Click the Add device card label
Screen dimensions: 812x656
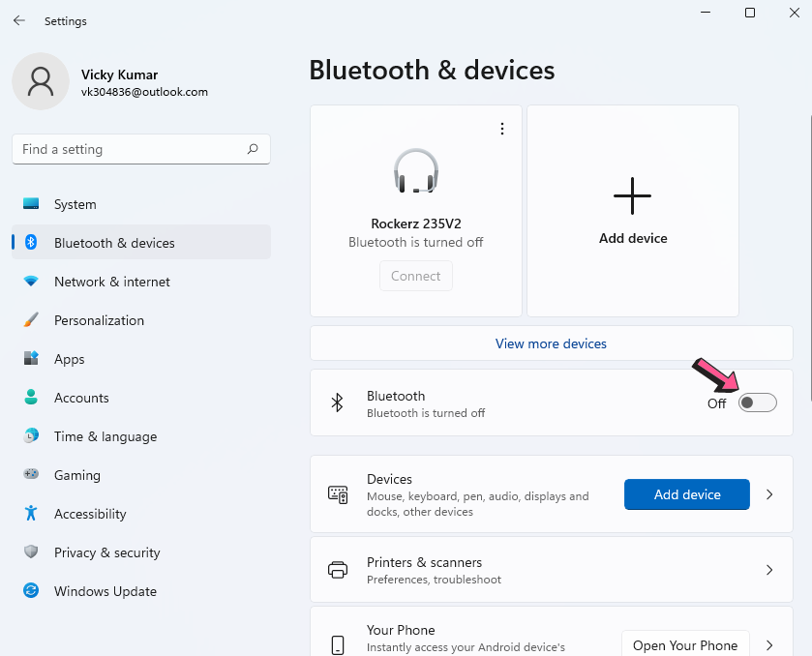pyautogui.click(x=633, y=238)
